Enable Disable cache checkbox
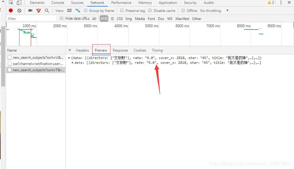294x169 pixels. [x=150, y=10]
